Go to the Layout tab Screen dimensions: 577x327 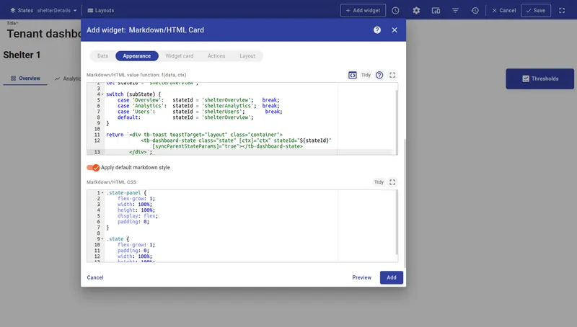point(247,56)
